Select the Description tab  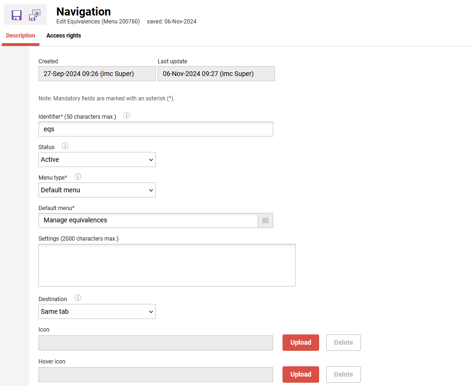21,36
